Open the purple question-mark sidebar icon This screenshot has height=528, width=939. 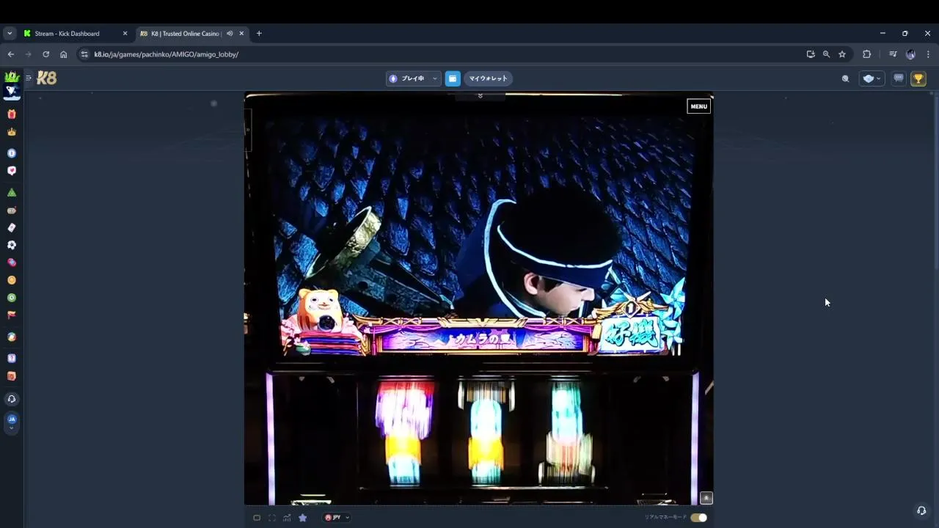pyautogui.click(x=12, y=359)
